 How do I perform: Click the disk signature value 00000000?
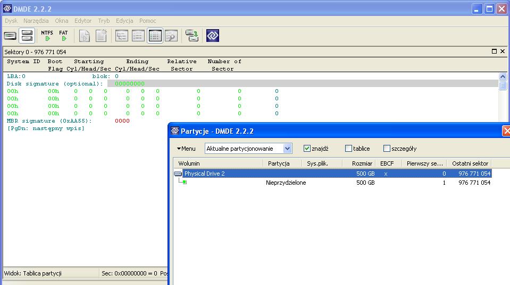(x=129, y=84)
